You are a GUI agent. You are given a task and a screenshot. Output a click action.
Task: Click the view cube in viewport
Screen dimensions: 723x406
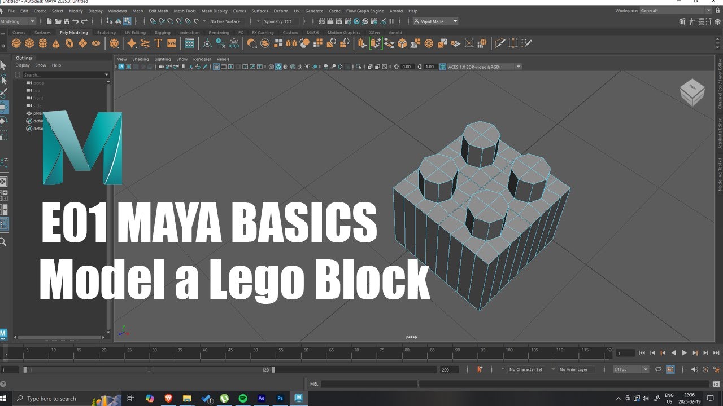(x=692, y=93)
